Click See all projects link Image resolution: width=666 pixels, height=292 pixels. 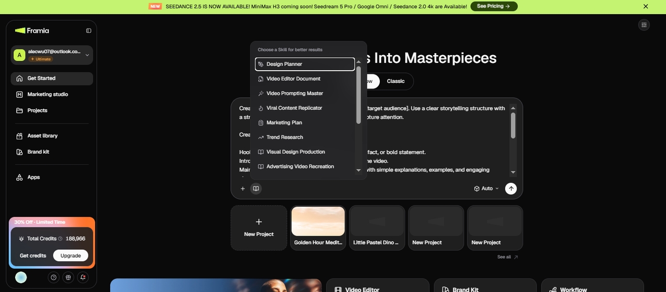(507, 257)
